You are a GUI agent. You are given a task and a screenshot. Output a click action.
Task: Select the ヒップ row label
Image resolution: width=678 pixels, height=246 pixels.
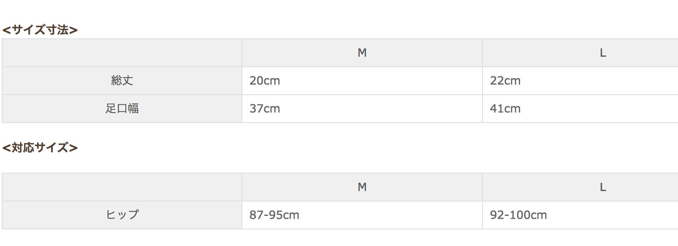tap(122, 215)
